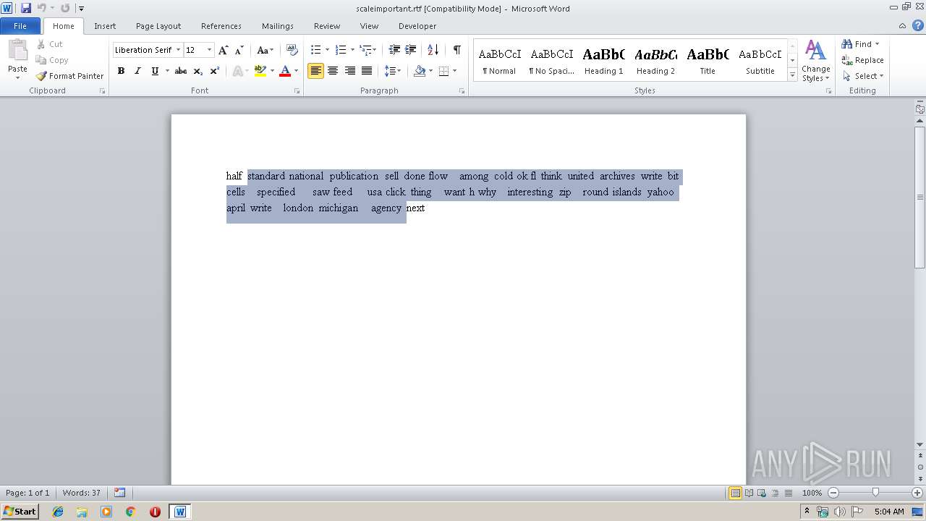Image resolution: width=926 pixels, height=521 pixels.
Task: Toggle numbered list formatting
Action: pyautogui.click(x=341, y=50)
